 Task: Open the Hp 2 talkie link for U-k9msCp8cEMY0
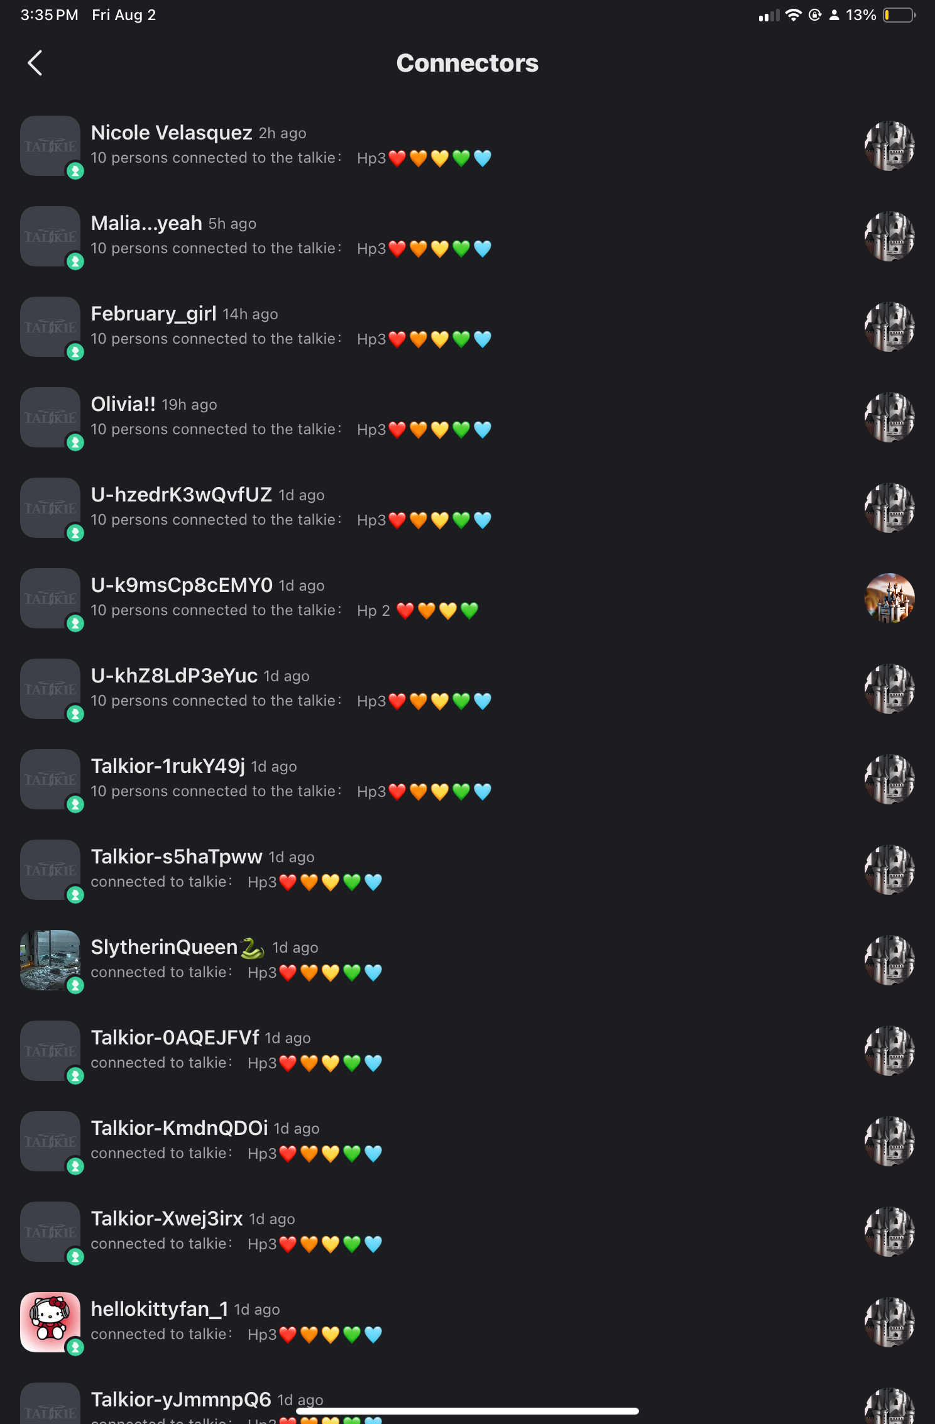418,610
